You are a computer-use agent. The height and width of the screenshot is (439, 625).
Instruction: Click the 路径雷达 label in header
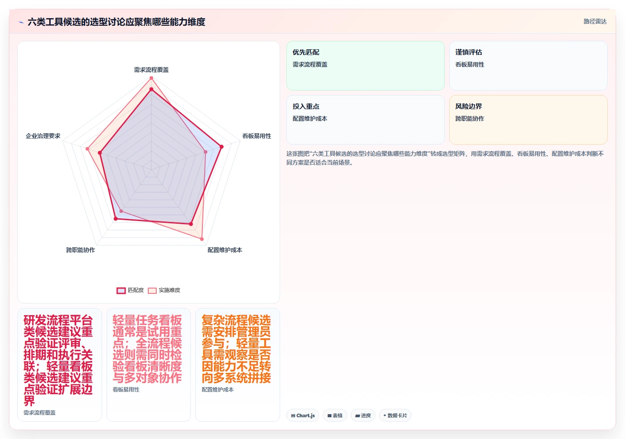tap(595, 21)
